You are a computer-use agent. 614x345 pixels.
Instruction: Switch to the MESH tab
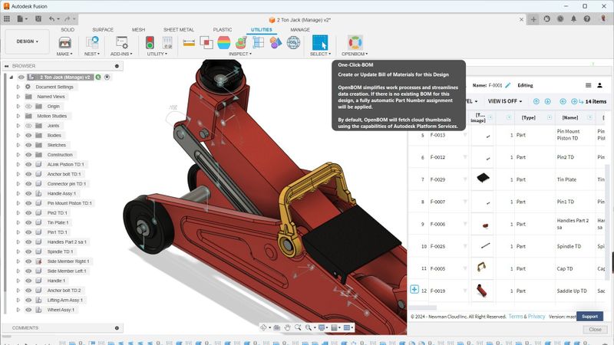138,30
